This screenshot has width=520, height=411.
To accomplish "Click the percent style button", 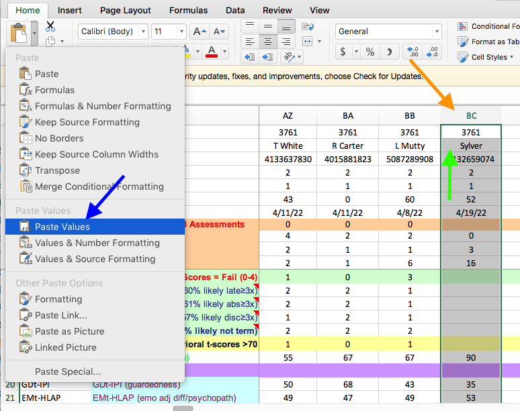I will (x=370, y=52).
